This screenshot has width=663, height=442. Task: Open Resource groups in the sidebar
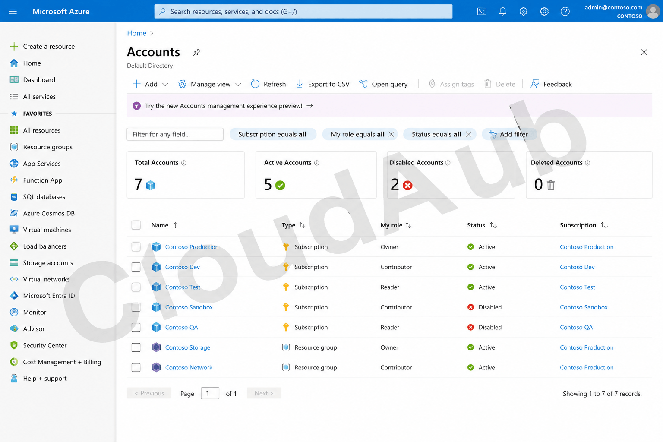coord(41,147)
